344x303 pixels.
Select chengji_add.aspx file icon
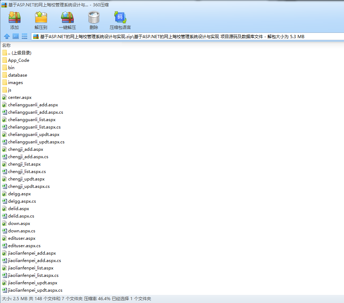[x=4, y=149]
